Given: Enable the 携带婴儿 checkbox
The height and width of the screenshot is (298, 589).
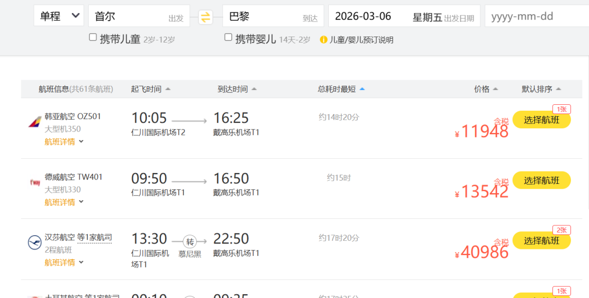Looking at the screenshot, I should [x=228, y=37].
